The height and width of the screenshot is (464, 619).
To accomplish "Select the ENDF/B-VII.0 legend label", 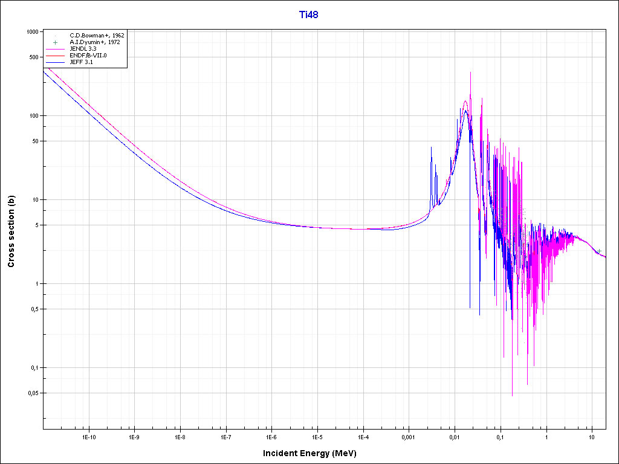I will [88, 56].
